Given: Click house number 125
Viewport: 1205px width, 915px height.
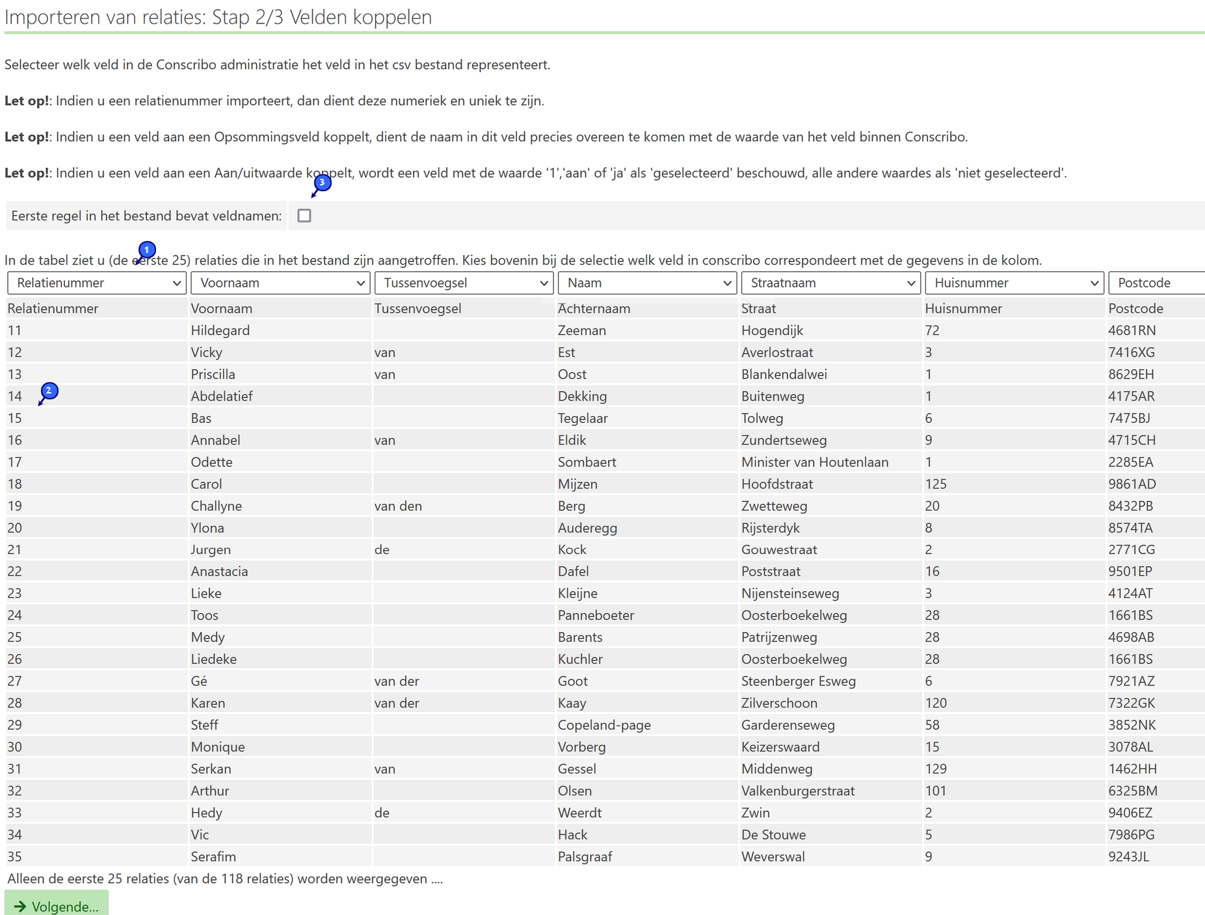Looking at the screenshot, I should click(936, 484).
